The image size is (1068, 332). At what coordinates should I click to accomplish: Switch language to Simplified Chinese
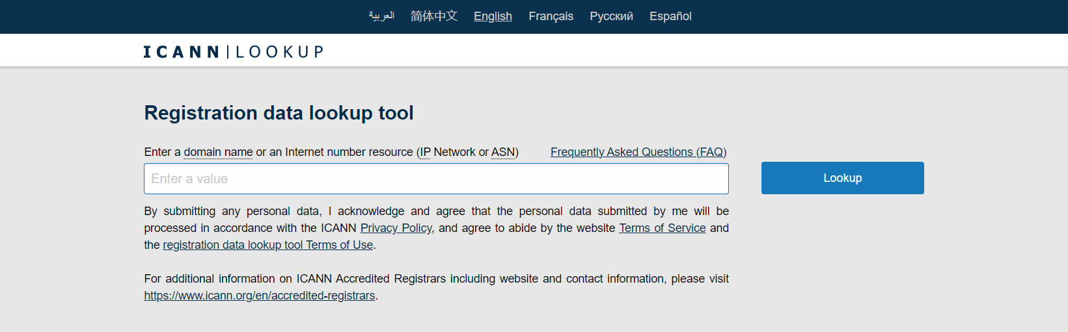point(434,16)
